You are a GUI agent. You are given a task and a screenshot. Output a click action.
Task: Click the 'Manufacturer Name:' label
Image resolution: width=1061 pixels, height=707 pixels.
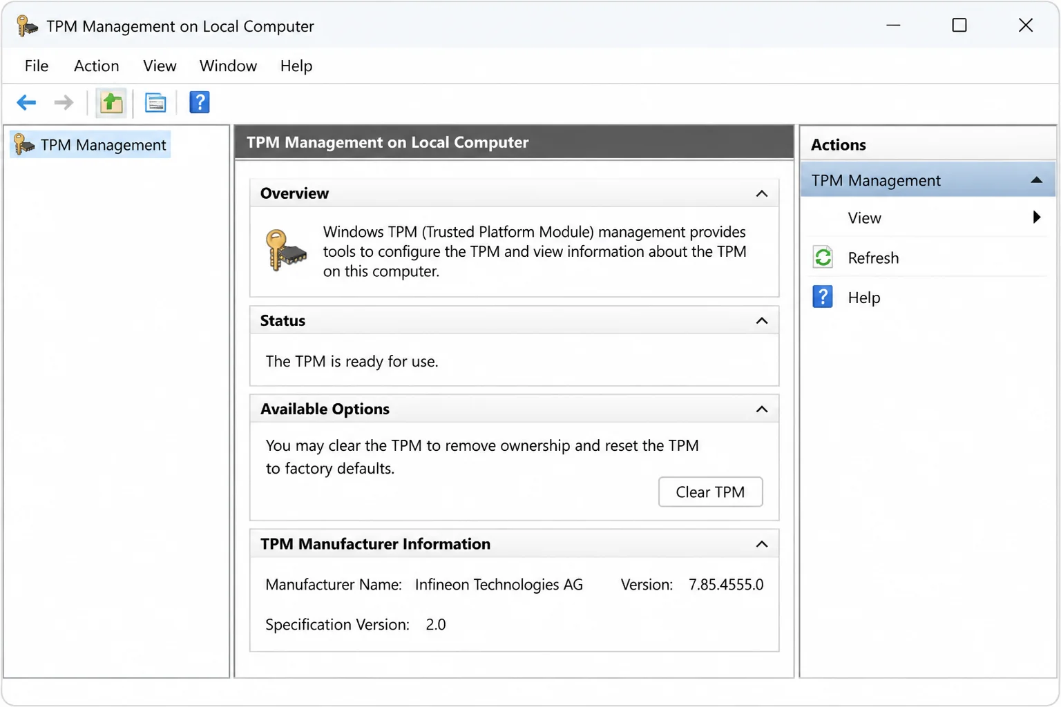pos(334,585)
